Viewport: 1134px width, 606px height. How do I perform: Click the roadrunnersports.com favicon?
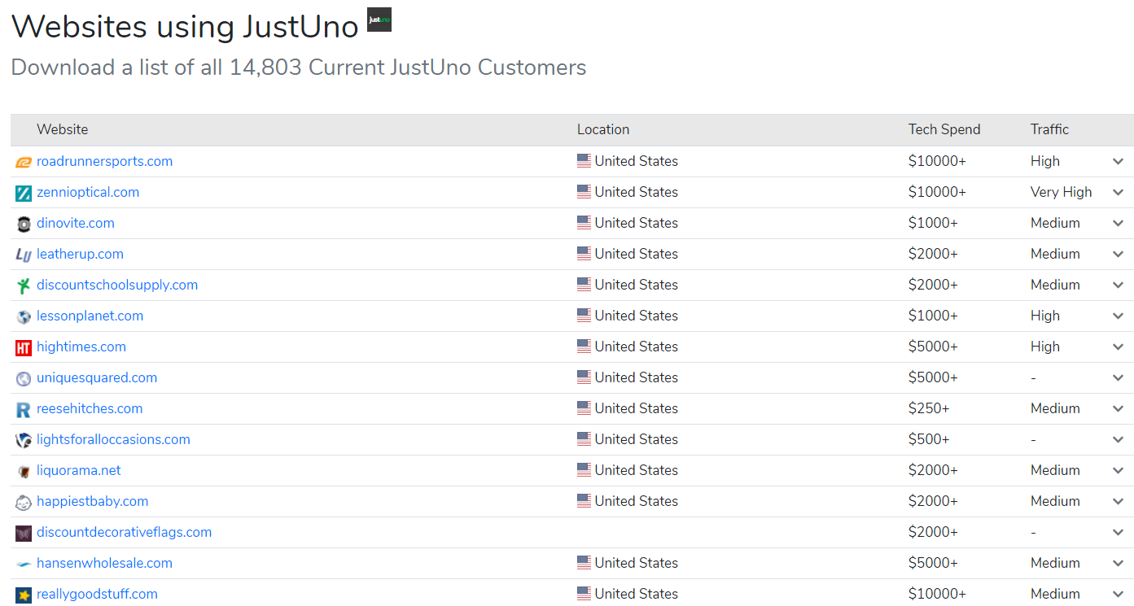click(24, 162)
